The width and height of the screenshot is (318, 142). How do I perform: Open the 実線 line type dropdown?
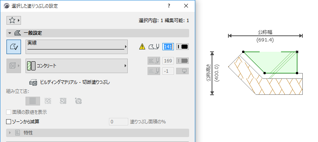pos(77,47)
